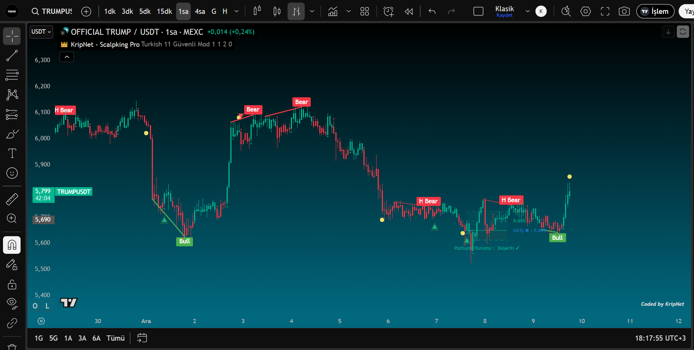This screenshot has height=350, width=694.
Task: Open the USDT currency dropdown
Action: 41,32
